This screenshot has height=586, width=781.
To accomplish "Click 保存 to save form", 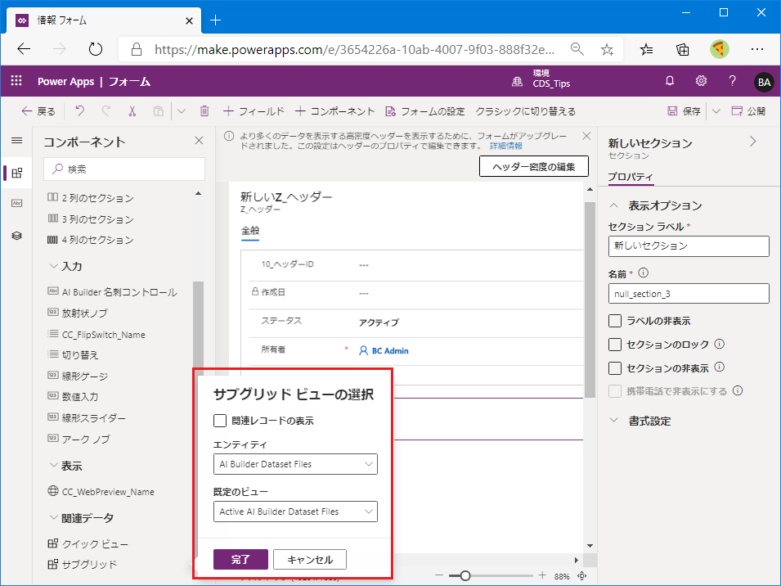I will 684,110.
